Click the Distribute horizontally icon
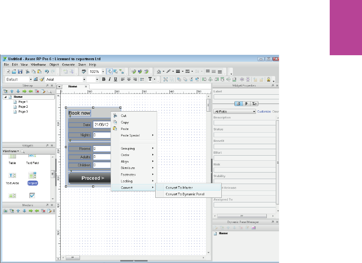Screen dimensions: 362x263 tap(242, 79)
